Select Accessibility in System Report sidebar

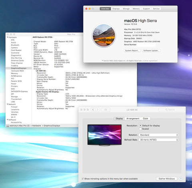coord(16,122)
